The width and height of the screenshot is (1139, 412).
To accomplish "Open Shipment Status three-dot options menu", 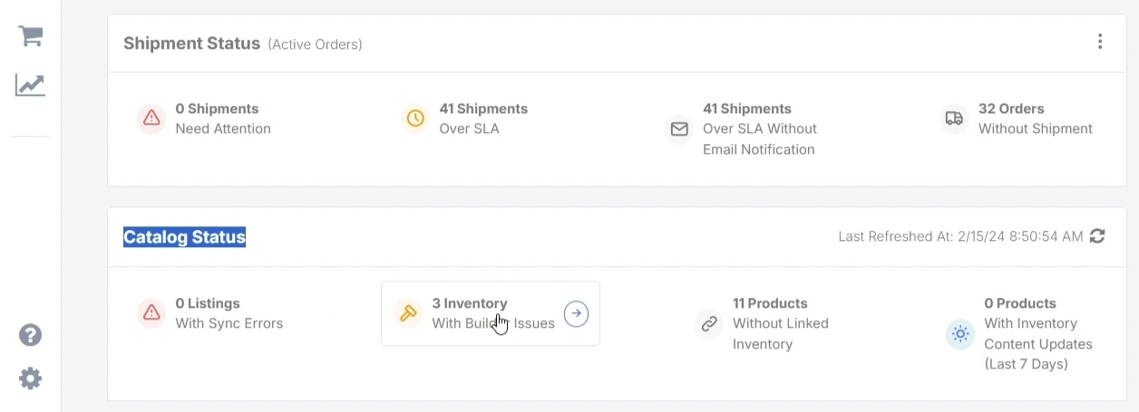I will (1100, 42).
